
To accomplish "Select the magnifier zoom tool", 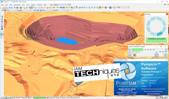I will [x=39, y=8].
